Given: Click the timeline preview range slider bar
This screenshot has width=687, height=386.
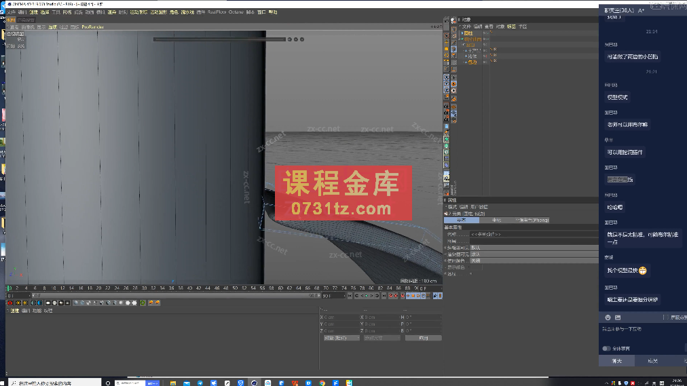Looking at the screenshot, I should pos(175,296).
